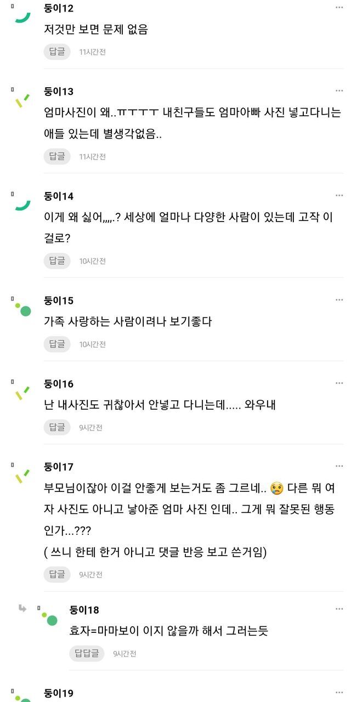Open more options for 둥이13 comment

pos(339,90)
